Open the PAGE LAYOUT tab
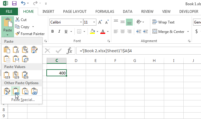Image resolution: width=201 pixels, height=119 pixels. tap(75, 12)
